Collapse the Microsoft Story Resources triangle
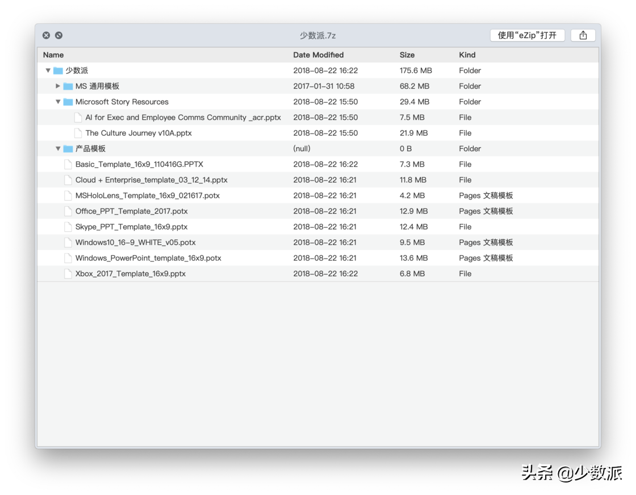This screenshot has width=636, height=495. pyautogui.click(x=57, y=101)
